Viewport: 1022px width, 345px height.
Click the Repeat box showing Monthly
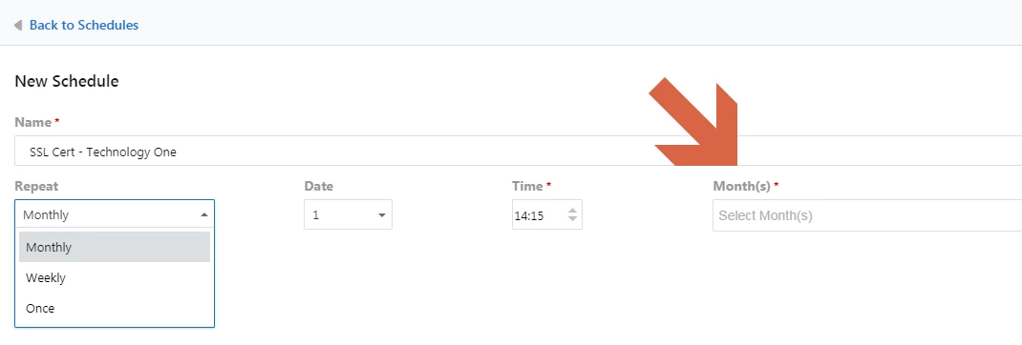tap(115, 214)
